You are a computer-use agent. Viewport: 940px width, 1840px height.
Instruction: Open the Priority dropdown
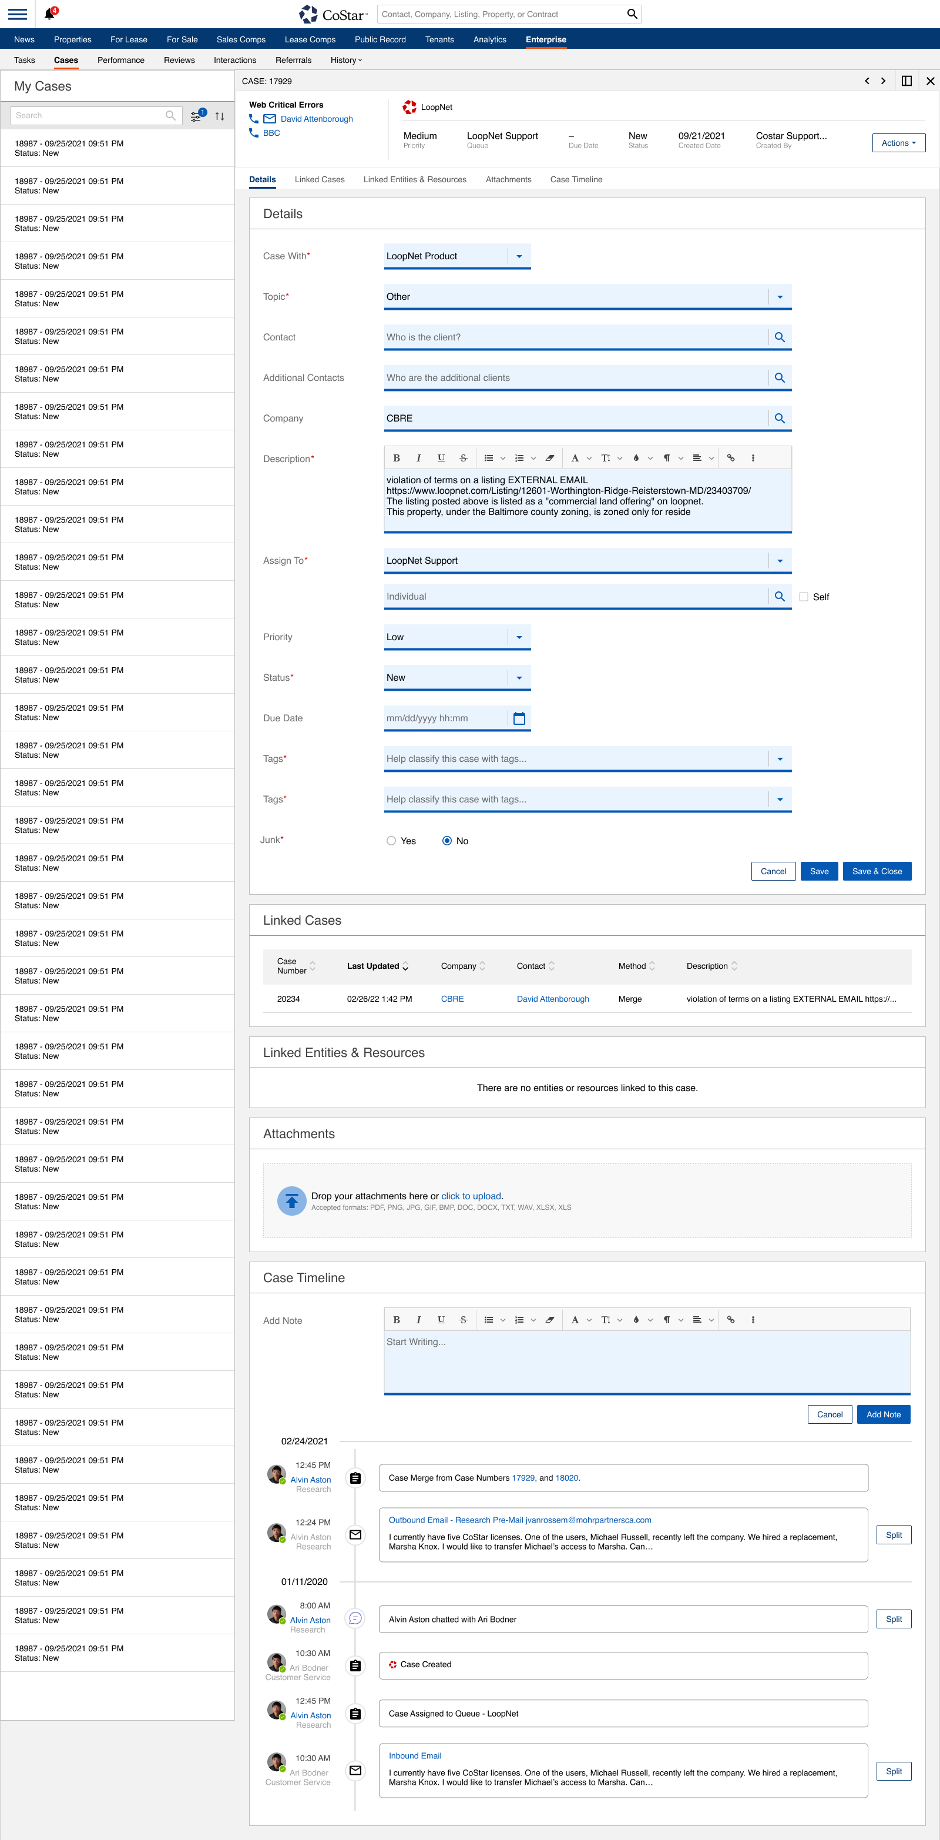point(519,637)
